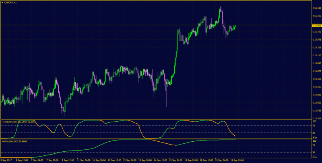Viewport: 322px width, 163px height.
Task: Click the 15 Sep 04:00 time axis label
Action: (x=176, y=160)
